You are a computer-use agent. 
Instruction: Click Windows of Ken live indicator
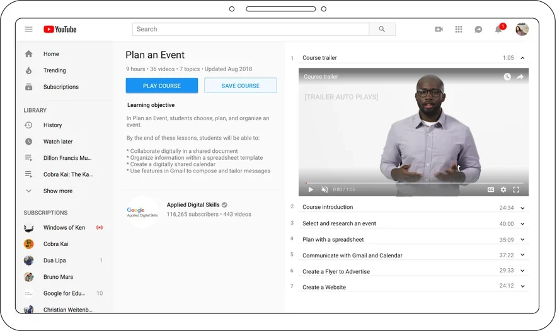click(100, 227)
